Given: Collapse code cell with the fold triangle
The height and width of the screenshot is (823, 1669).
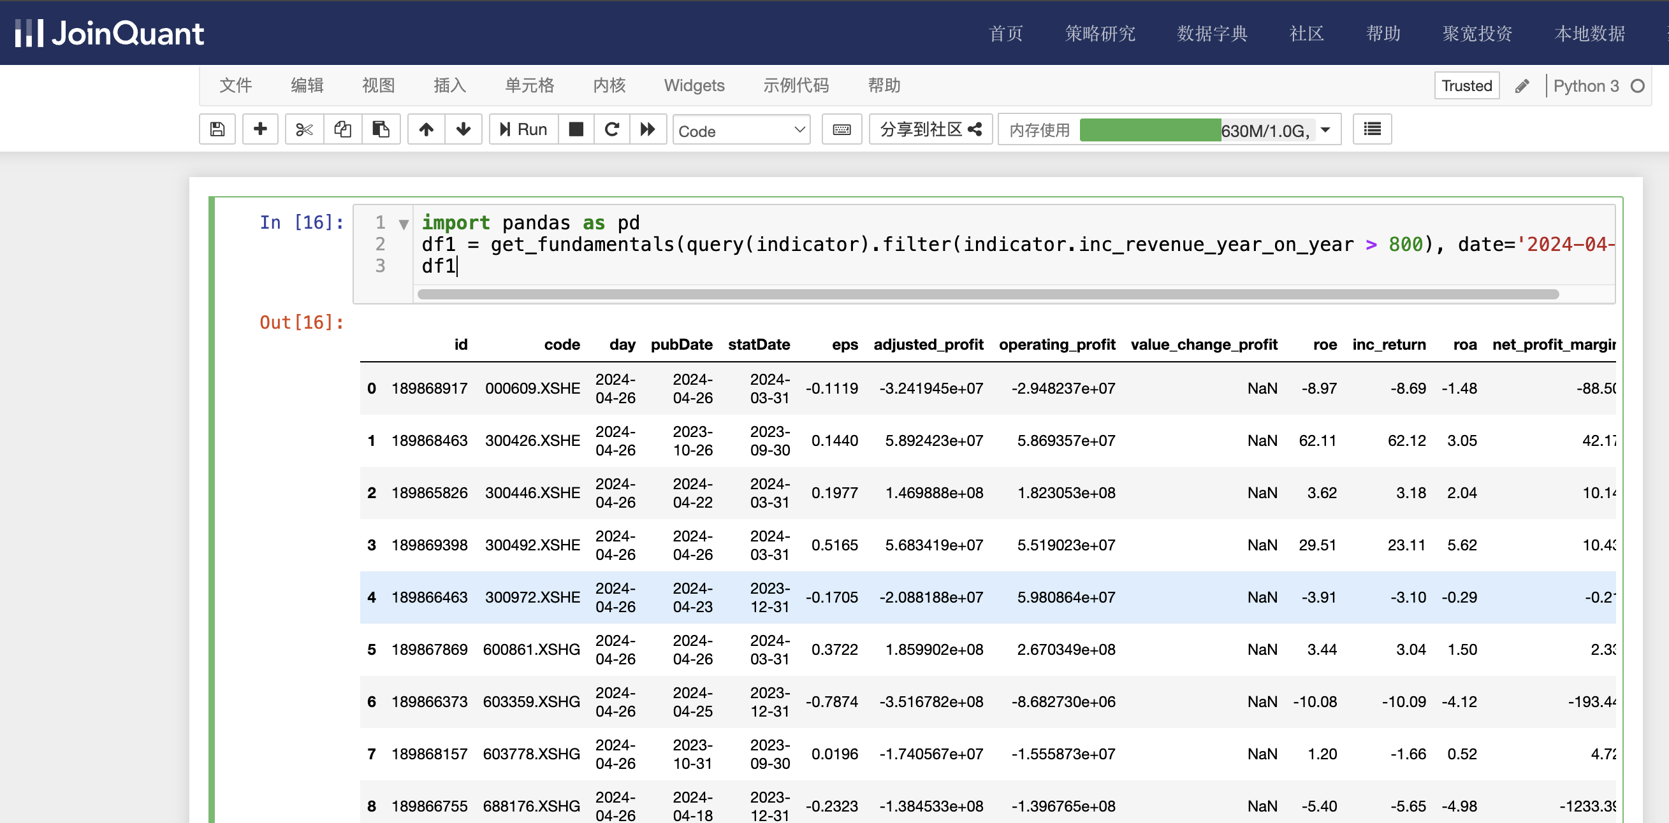Looking at the screenshot, I should click(x=404, y=225).
